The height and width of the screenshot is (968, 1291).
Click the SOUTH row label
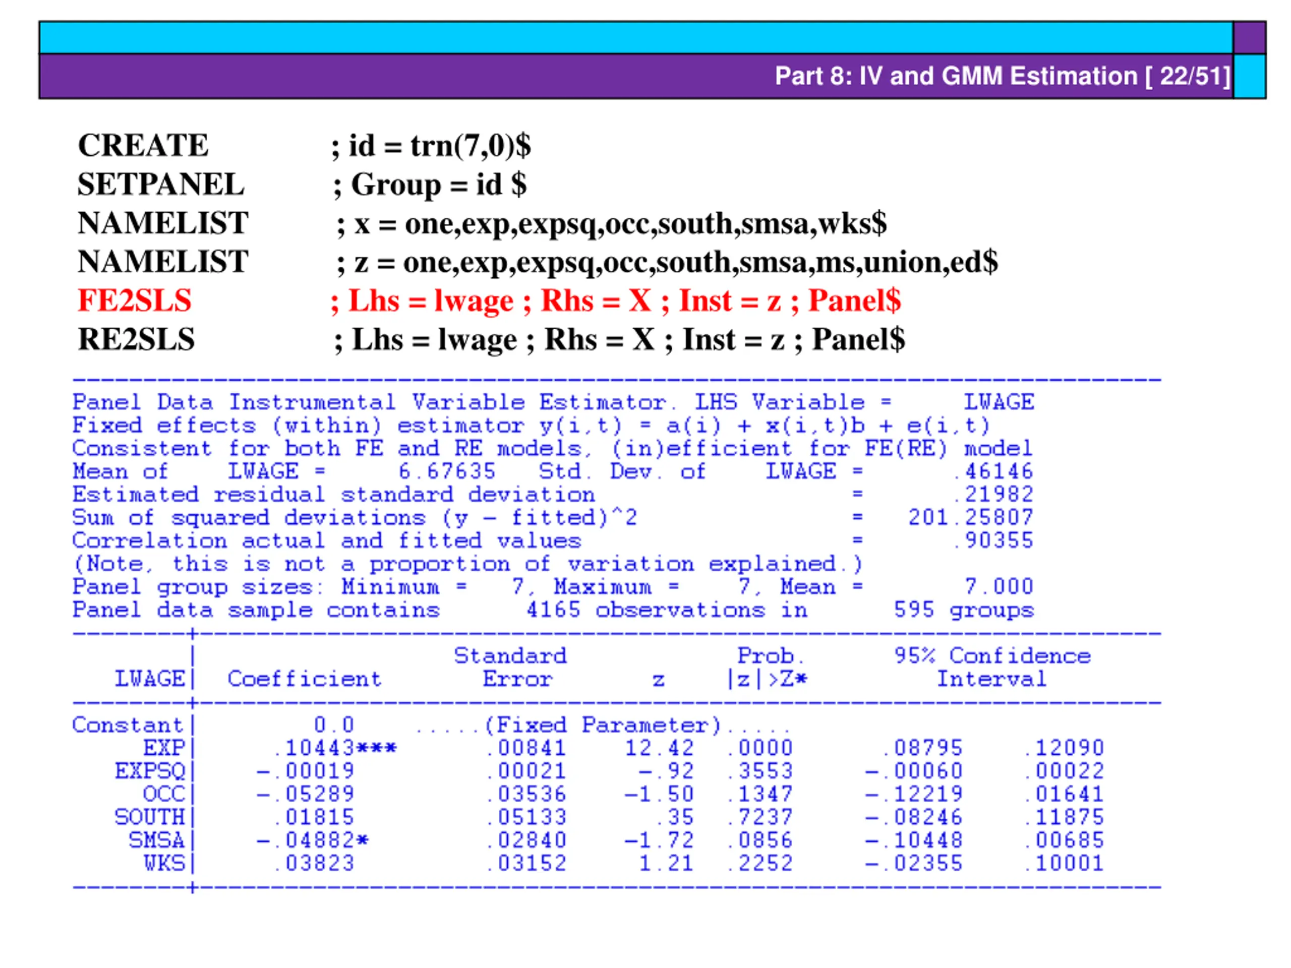pyautogui.click(x=149, y=817)
